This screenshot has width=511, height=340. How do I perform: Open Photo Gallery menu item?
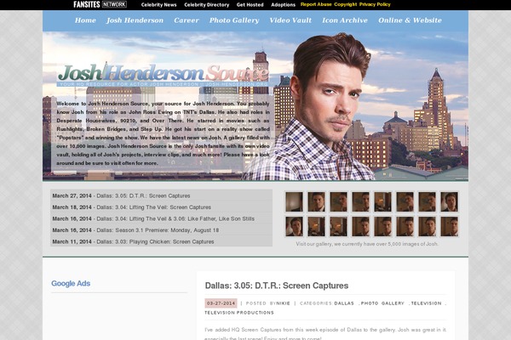pos(234,20)
